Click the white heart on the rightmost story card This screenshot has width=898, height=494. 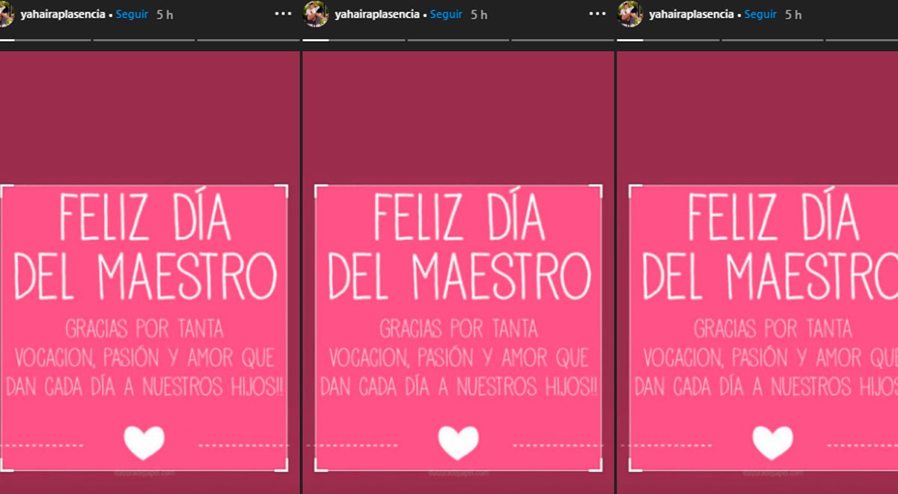772,442
